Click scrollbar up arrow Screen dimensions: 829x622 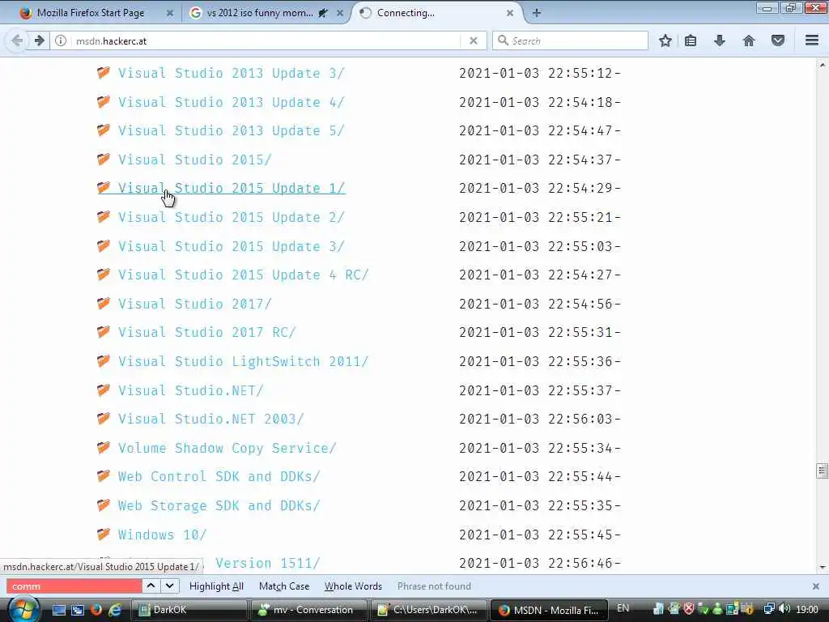pos(822,65)
